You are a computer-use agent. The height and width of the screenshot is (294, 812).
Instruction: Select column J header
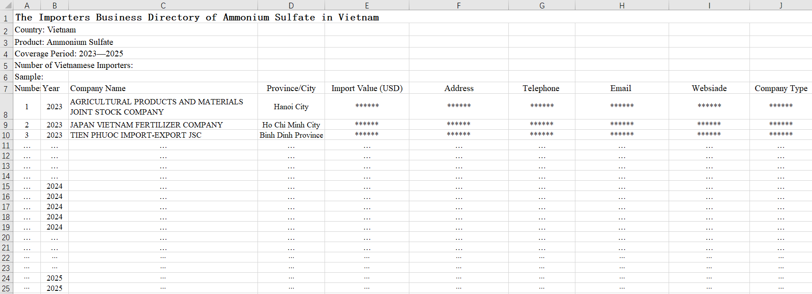tap(780, 5)
